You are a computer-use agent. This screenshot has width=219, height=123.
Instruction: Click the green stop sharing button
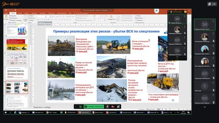94,107
